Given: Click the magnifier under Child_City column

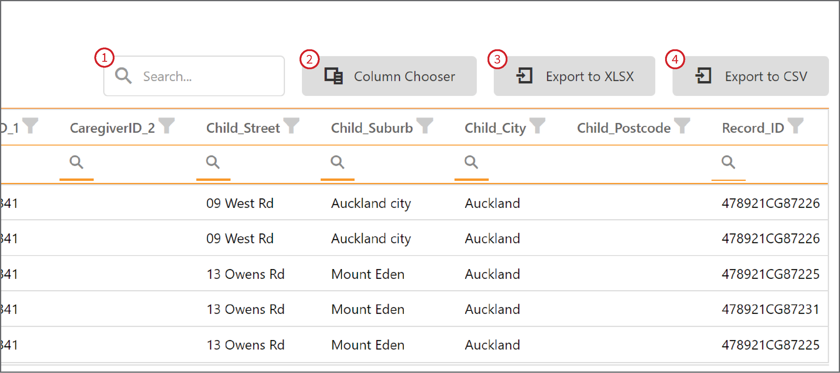Looking at the screenshot, I should click(471, 162).
